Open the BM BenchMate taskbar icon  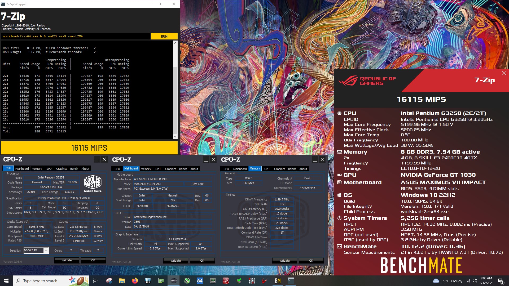click(x=278, y=281)
